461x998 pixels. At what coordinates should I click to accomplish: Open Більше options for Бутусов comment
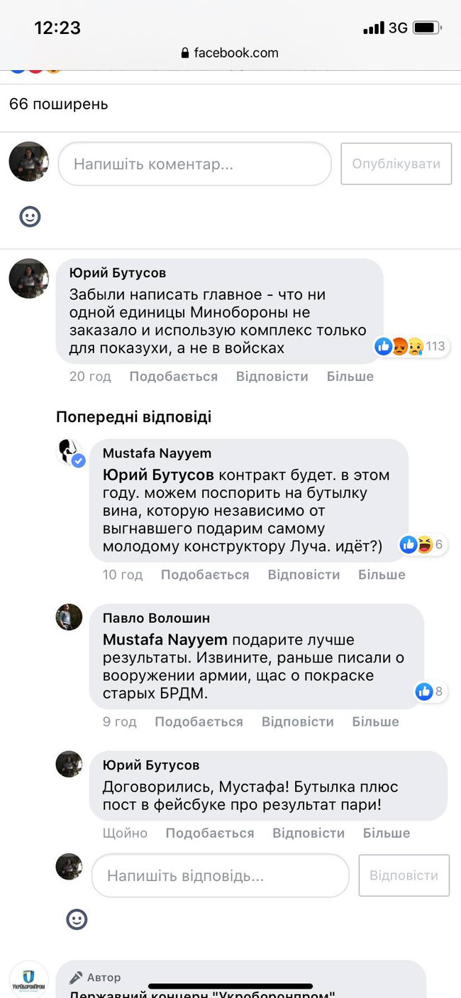[x=350, y=376]
